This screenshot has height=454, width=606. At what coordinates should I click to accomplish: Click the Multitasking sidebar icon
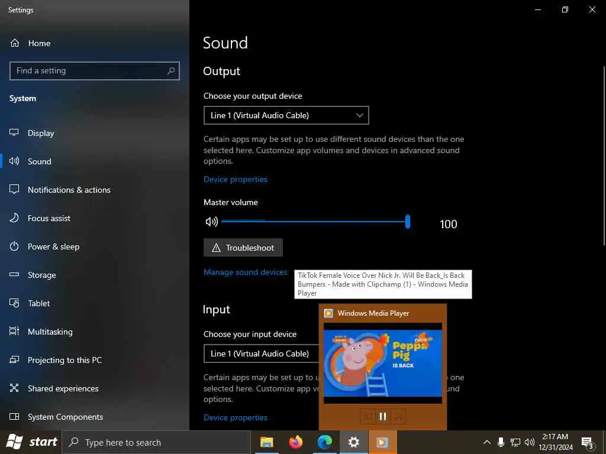(x=14, y=331)
